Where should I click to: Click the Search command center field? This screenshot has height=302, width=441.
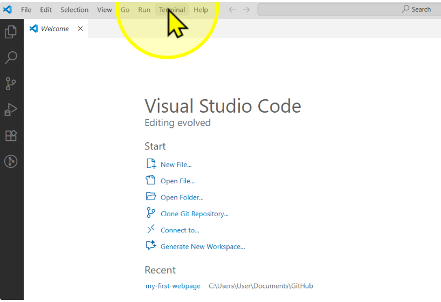[x=349, y=10]
